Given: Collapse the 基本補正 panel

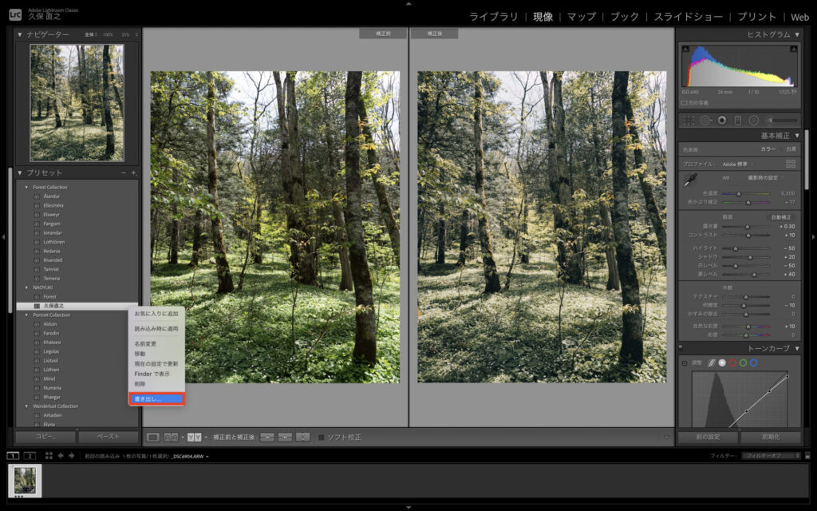Looking at the screenshot, I should click(797, 136).
